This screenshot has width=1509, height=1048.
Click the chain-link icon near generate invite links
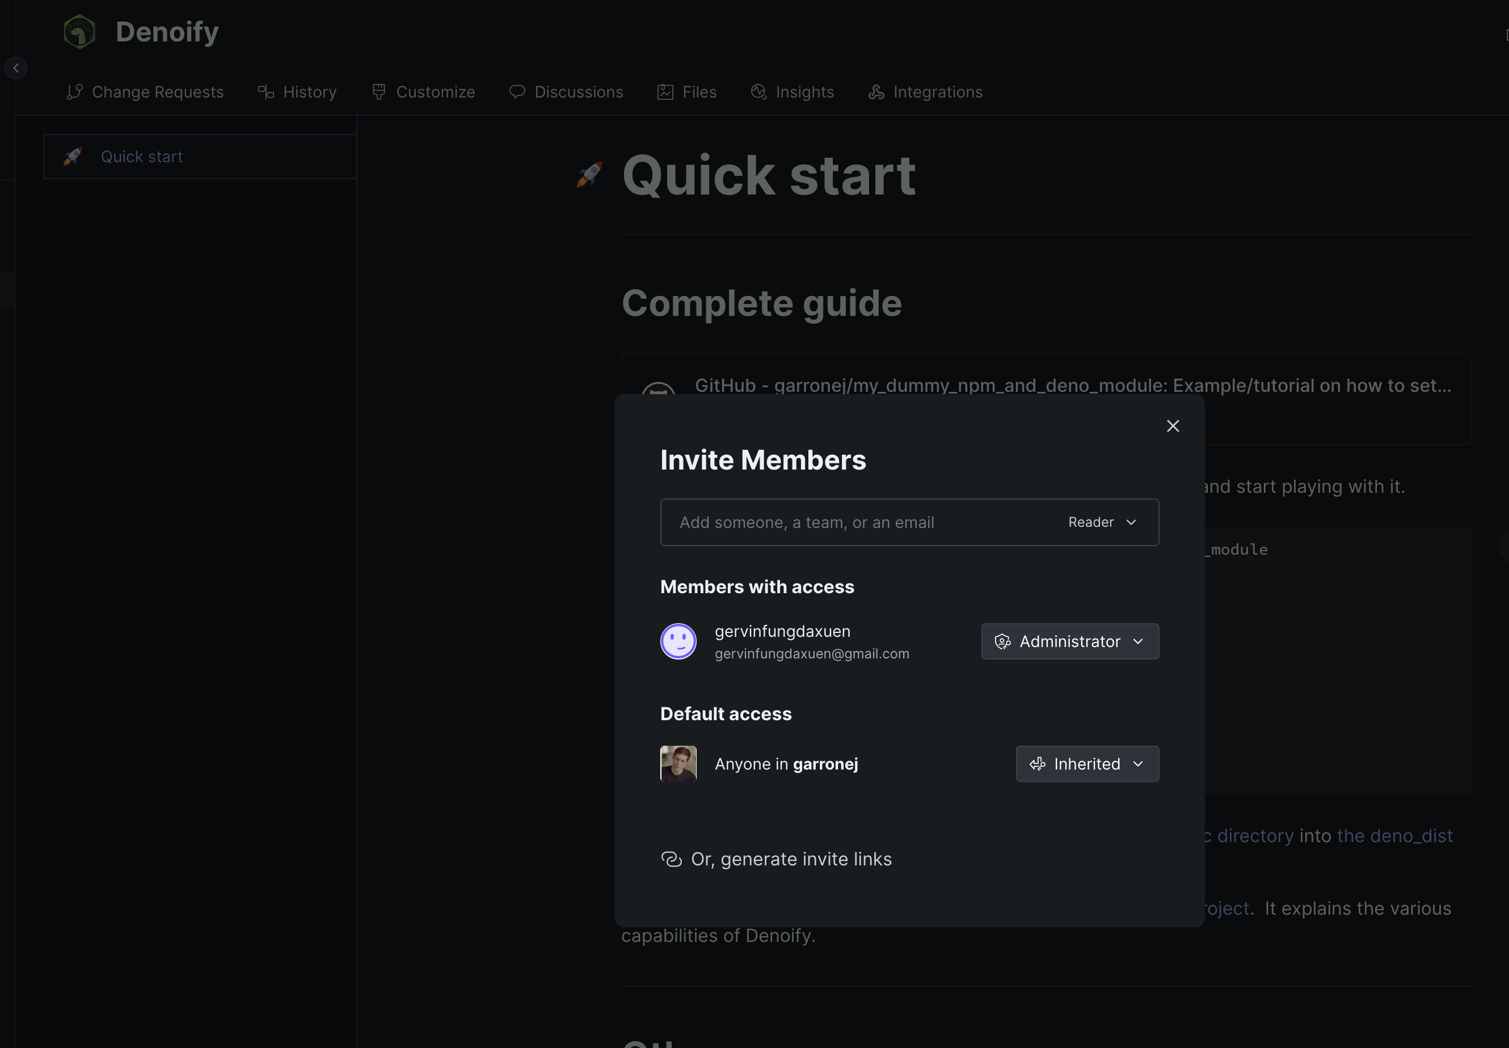click(672, 858)
